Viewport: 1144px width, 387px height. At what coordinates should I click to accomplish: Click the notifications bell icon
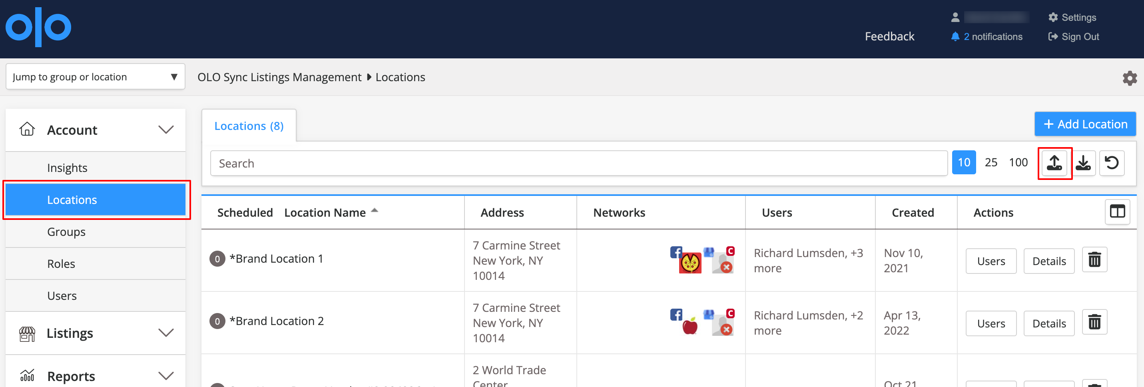pos(955,36)
